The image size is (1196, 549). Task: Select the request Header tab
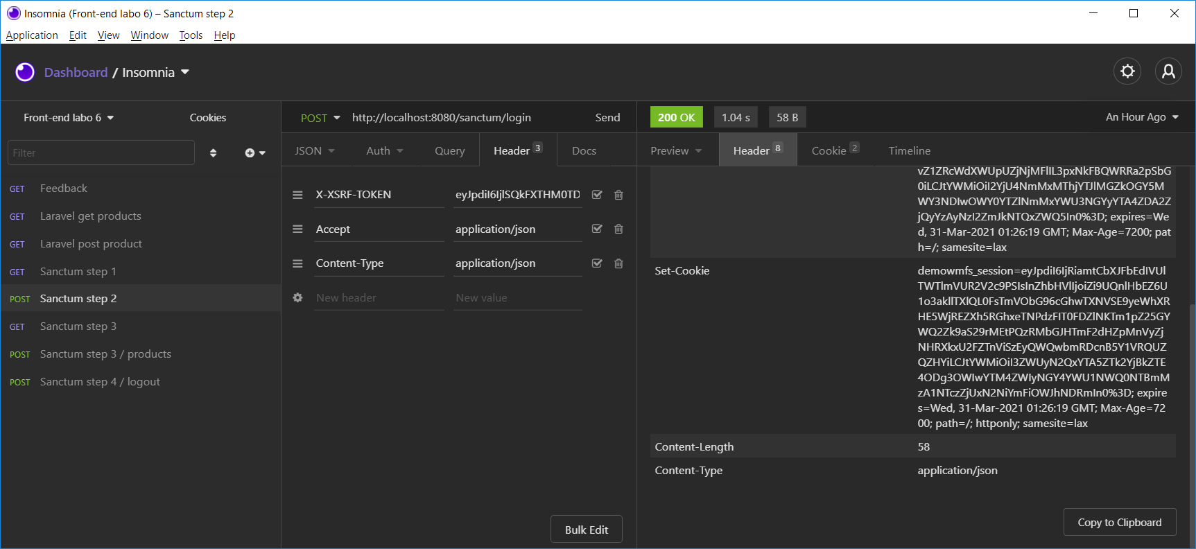click(x=518, y=150)
